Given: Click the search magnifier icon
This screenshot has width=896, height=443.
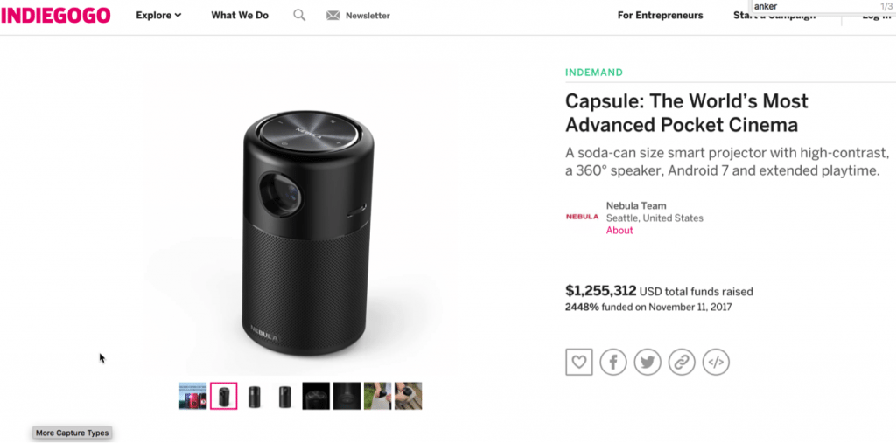Looking at the screenshot, I should [299, 16].
